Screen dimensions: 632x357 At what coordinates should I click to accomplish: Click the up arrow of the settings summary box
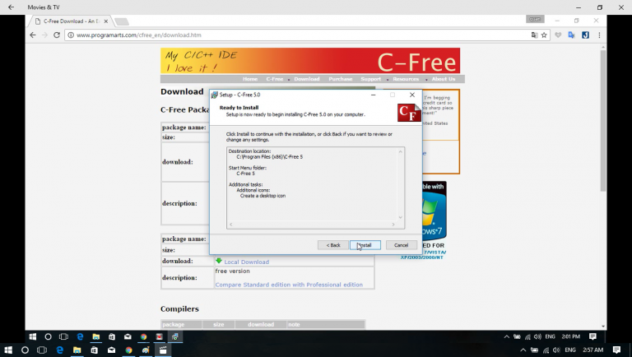click(x=400, y=151)
